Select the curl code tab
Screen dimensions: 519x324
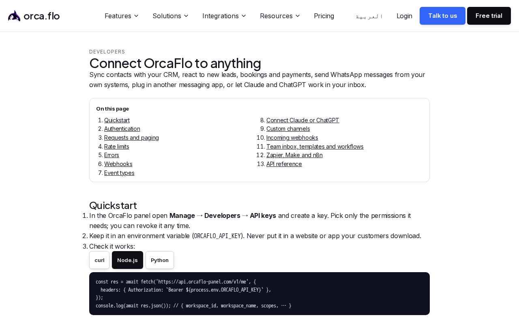(99, 260)
